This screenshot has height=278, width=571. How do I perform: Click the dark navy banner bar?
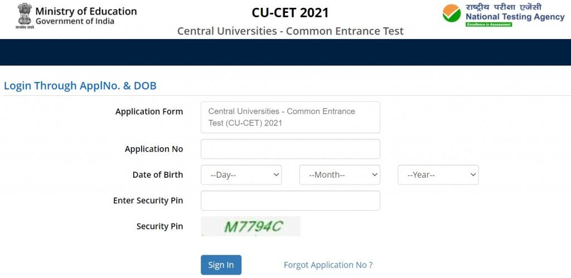tap(285, 52)
